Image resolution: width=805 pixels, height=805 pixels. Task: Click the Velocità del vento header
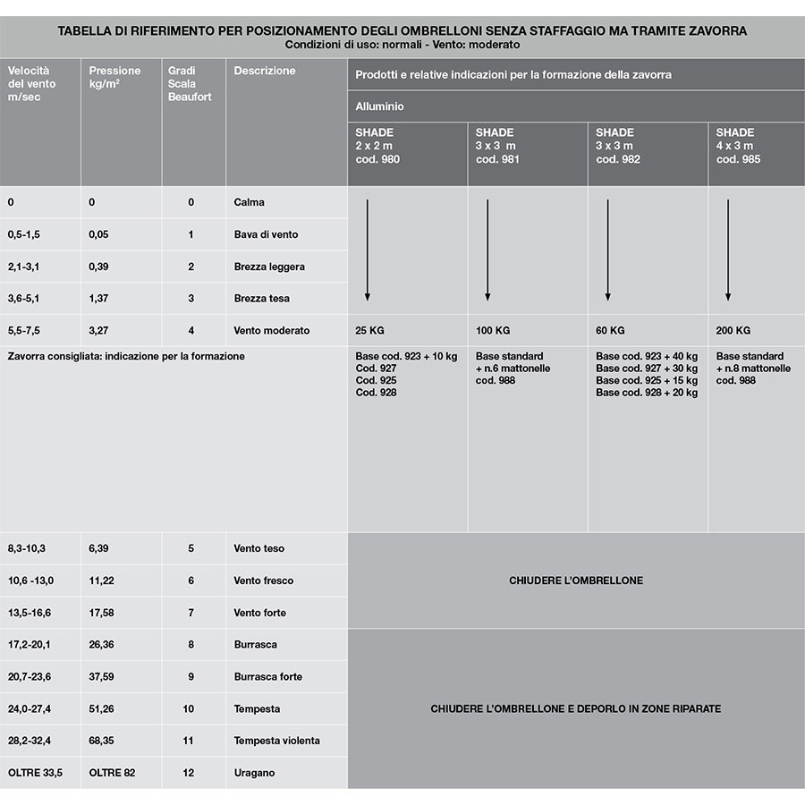point(40,123)
